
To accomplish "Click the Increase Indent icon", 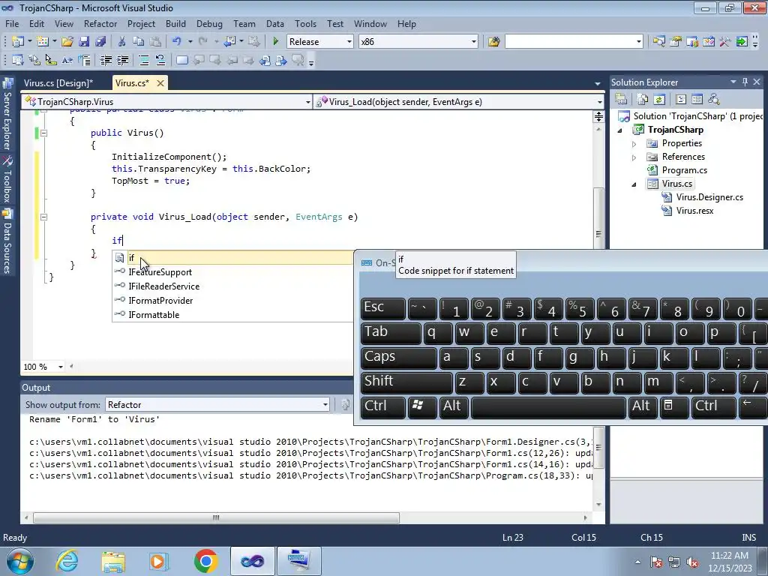I will (x=122, y=60).
